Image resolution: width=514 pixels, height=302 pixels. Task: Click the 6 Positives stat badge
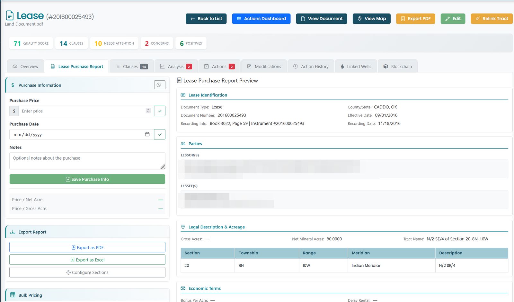point(191,43)
